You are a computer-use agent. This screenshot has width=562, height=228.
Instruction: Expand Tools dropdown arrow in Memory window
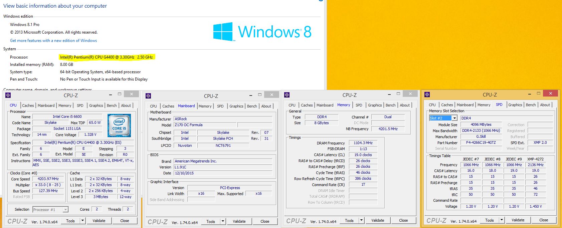click(x=361, y=220)
